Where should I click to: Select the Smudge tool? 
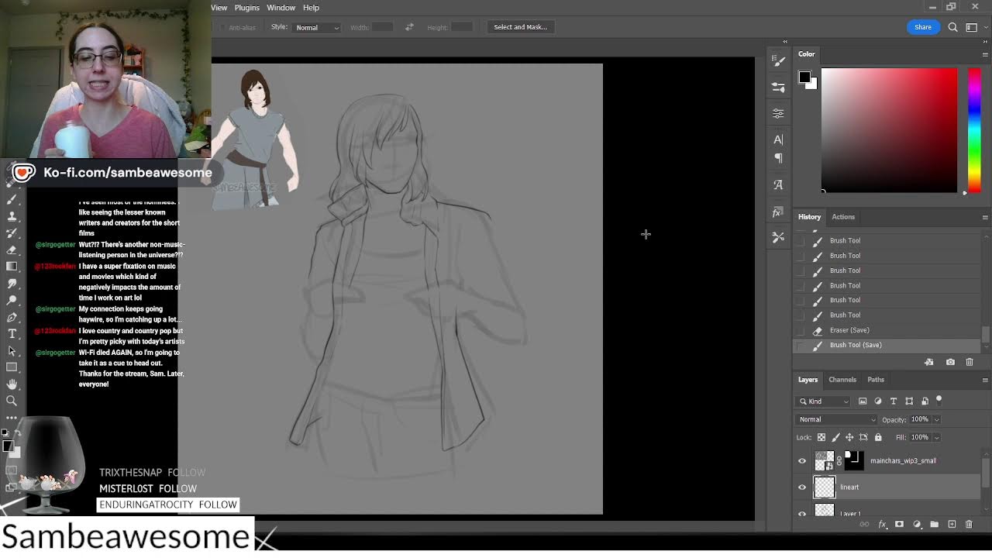coord(12,284)
